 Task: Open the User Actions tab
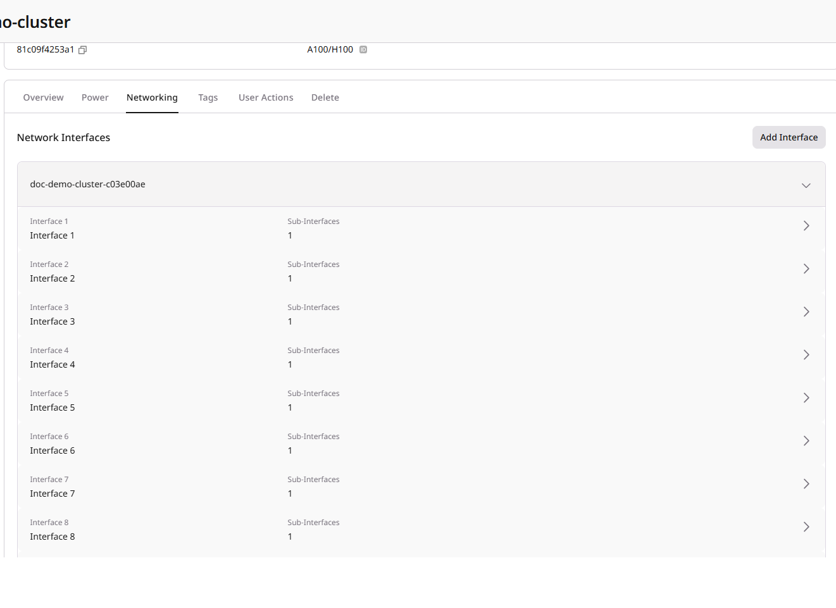tap(266, 97)
